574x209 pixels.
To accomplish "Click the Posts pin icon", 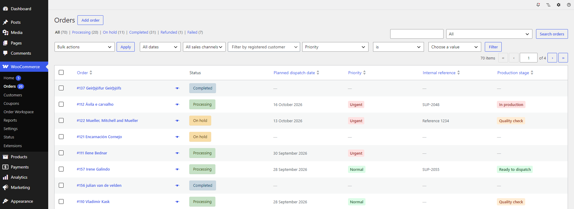I will point(5,22).
